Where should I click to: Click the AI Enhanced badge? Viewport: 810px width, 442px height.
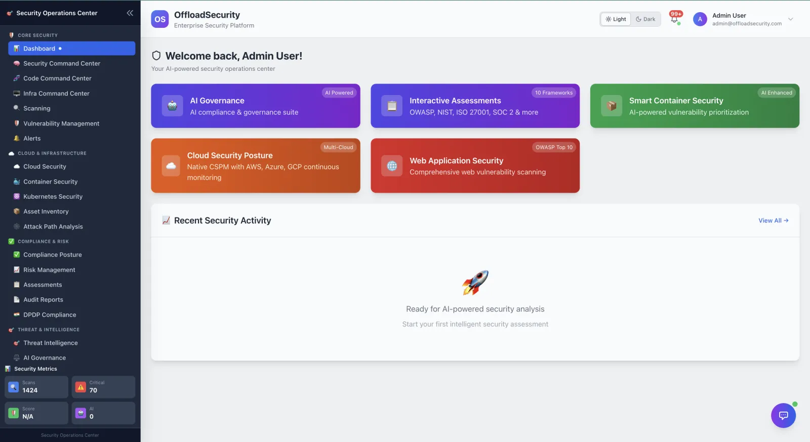click(x=777, y=93)
